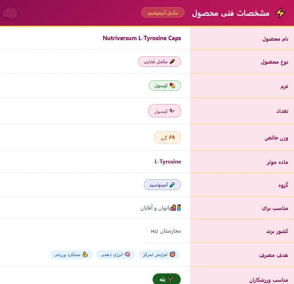
Task: Click the مشخصات فنی محصول heading
Action: [231, 13]
